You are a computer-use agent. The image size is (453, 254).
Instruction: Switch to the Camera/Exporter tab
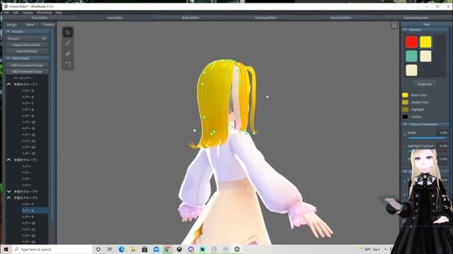(x=415, y=18)
